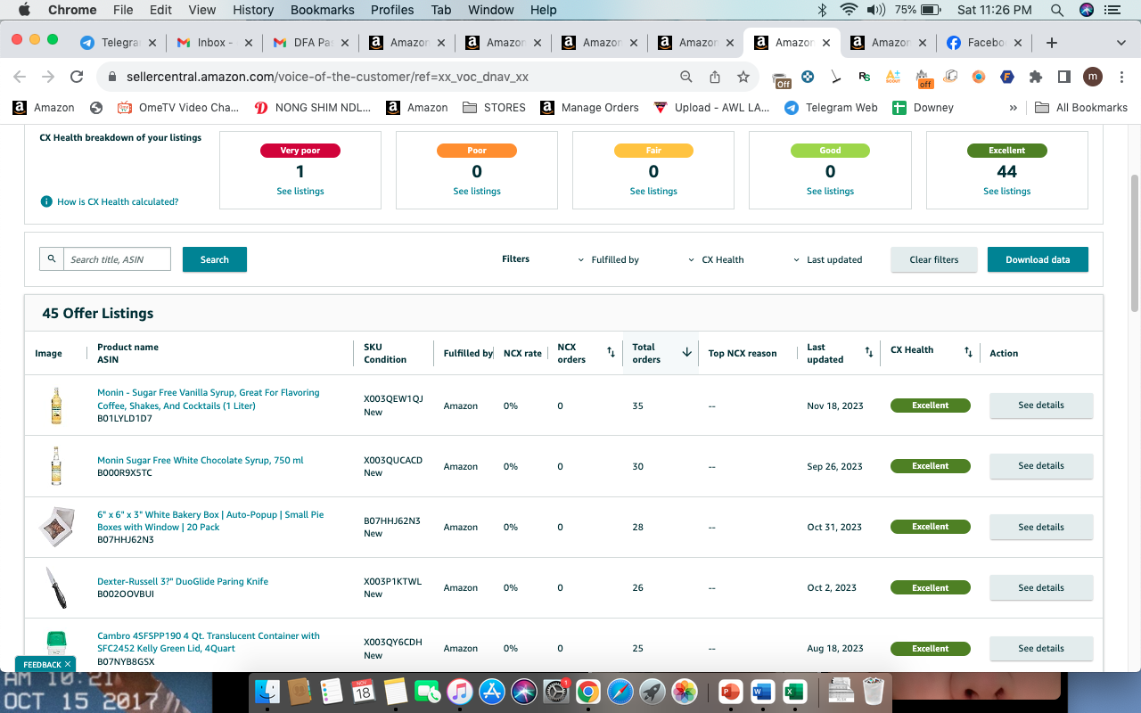Toggle the Chrome side panel
Viewport: 1141px width, 713px height.
click(x=1064, y=77)
